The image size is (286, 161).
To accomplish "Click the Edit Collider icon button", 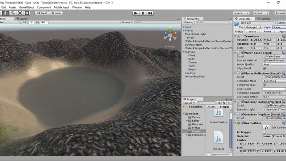I will coord(266,127).
